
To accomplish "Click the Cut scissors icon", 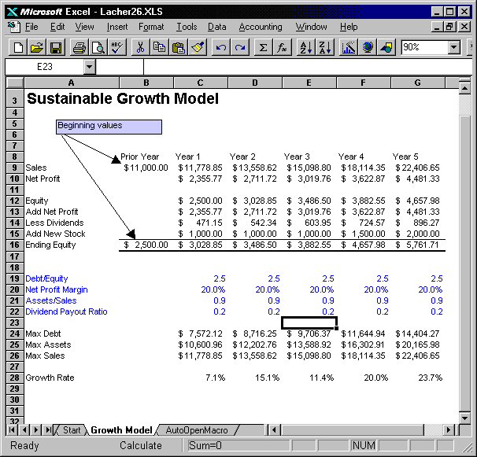I will (x=140, y=47).
